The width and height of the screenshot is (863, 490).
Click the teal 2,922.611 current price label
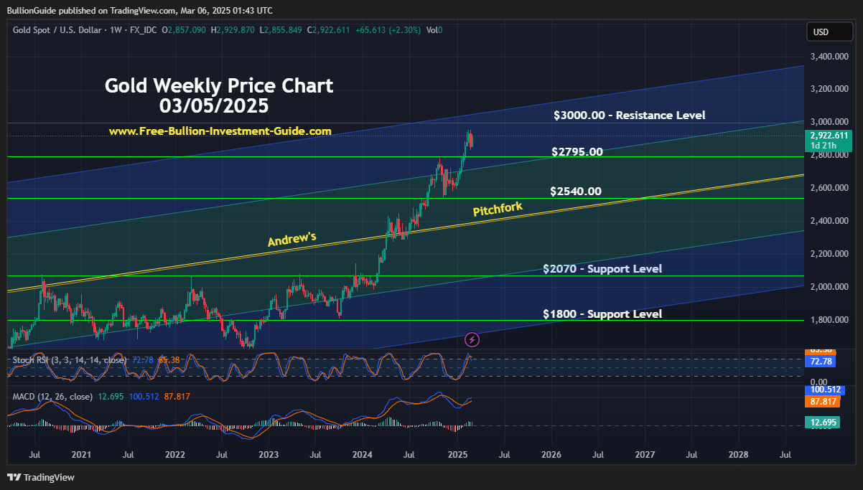[x=829, y=135]
